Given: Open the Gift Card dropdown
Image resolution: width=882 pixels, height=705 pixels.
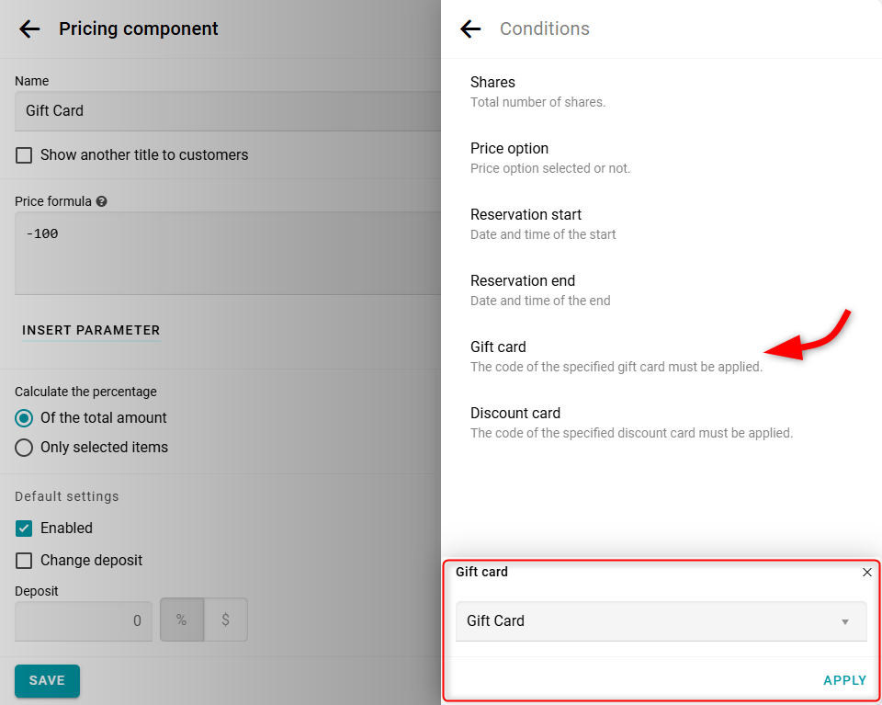Looking at the screenshot, I should (x=661, y=621).
